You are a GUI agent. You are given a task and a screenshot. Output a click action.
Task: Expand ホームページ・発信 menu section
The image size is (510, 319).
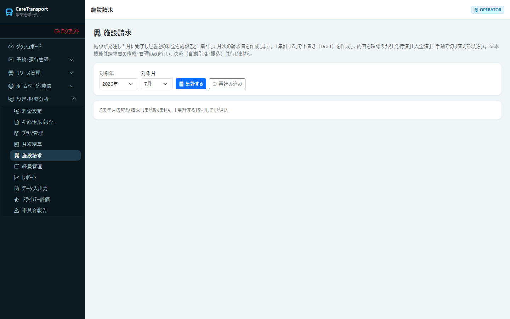42,86
